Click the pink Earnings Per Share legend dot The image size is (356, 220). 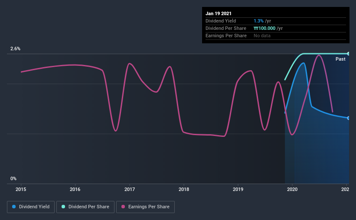[123, 207]
